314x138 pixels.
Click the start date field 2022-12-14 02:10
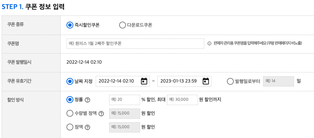pos(117,81)
